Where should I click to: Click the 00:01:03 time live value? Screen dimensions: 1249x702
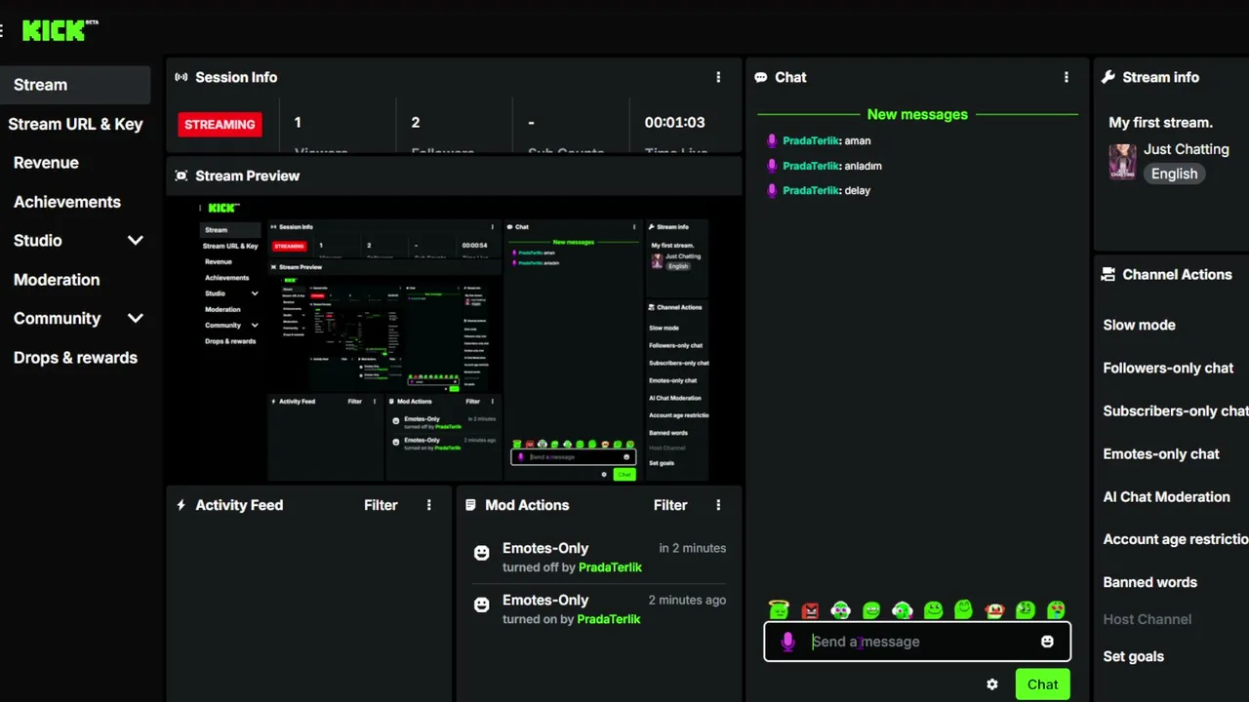pos(674,123)
